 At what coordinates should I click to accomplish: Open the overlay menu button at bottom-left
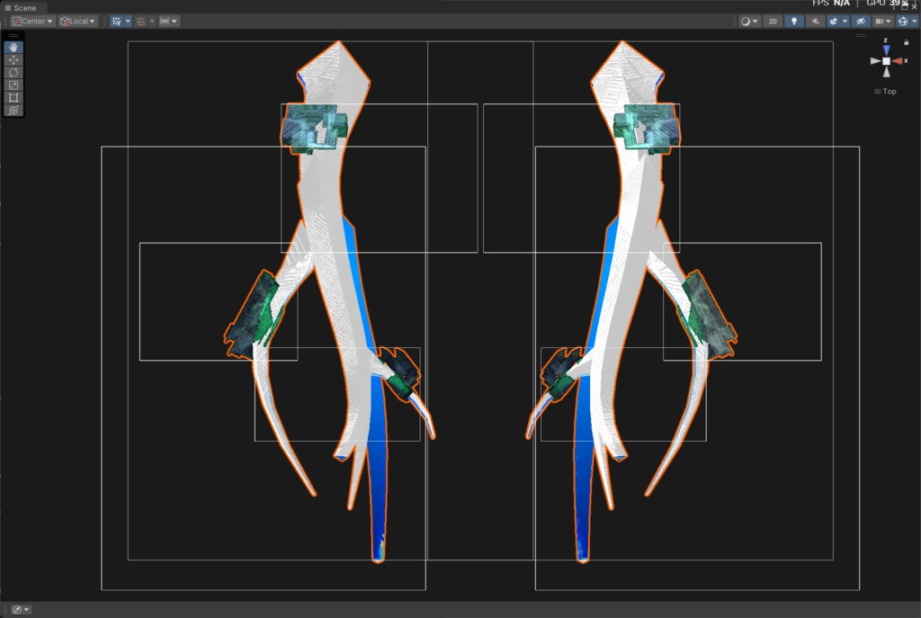pos(22,610)
